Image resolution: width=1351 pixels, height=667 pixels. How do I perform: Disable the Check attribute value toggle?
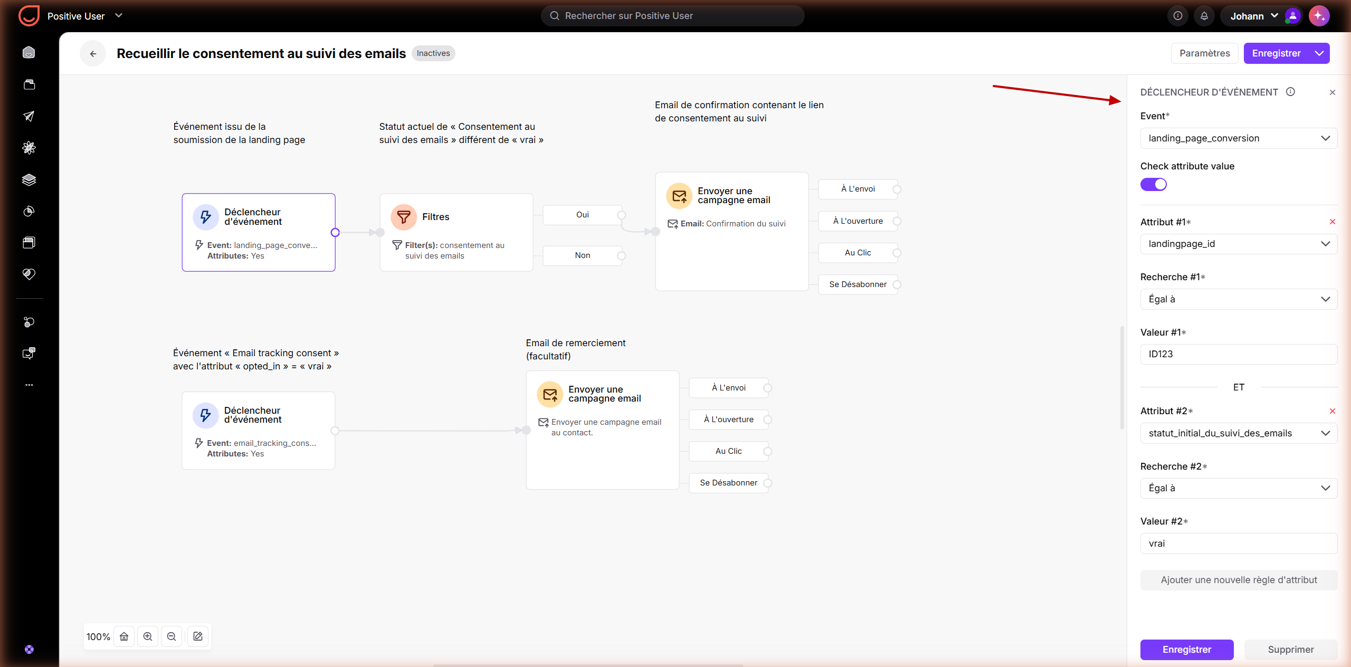pyautogui.click(x=1154, y=184)
